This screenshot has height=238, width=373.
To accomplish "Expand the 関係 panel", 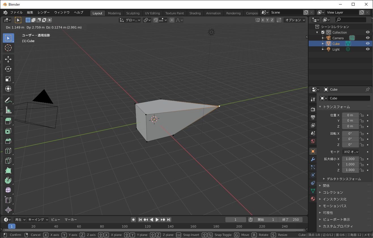I will coord(326,186).
